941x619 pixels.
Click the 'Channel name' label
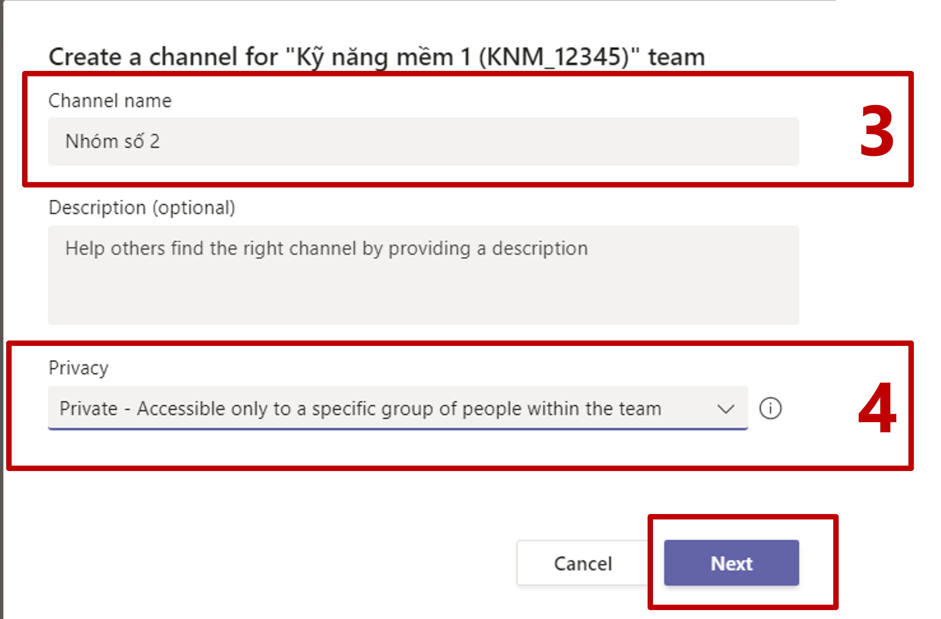pyautogui.click(x=110, y=100)
